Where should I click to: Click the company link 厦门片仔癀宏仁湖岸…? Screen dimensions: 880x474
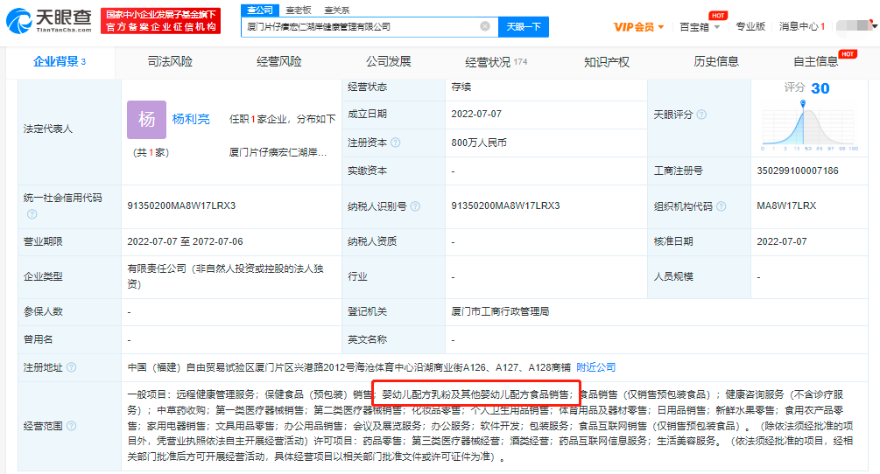click(x=278, y=152)
